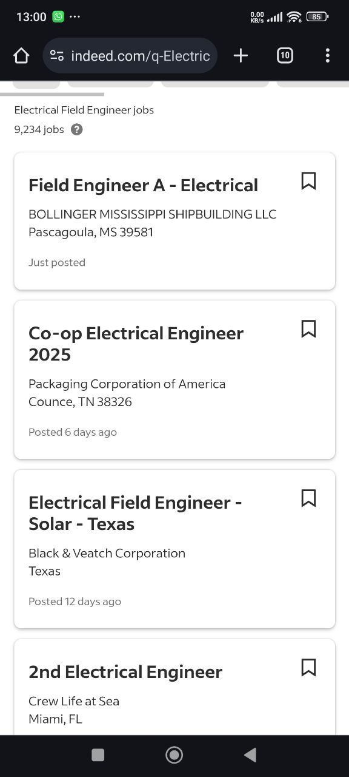Open browser three-dot overflow menu
Image resolution: width=349 pixels, height=777 pixels.
[327, 56]
